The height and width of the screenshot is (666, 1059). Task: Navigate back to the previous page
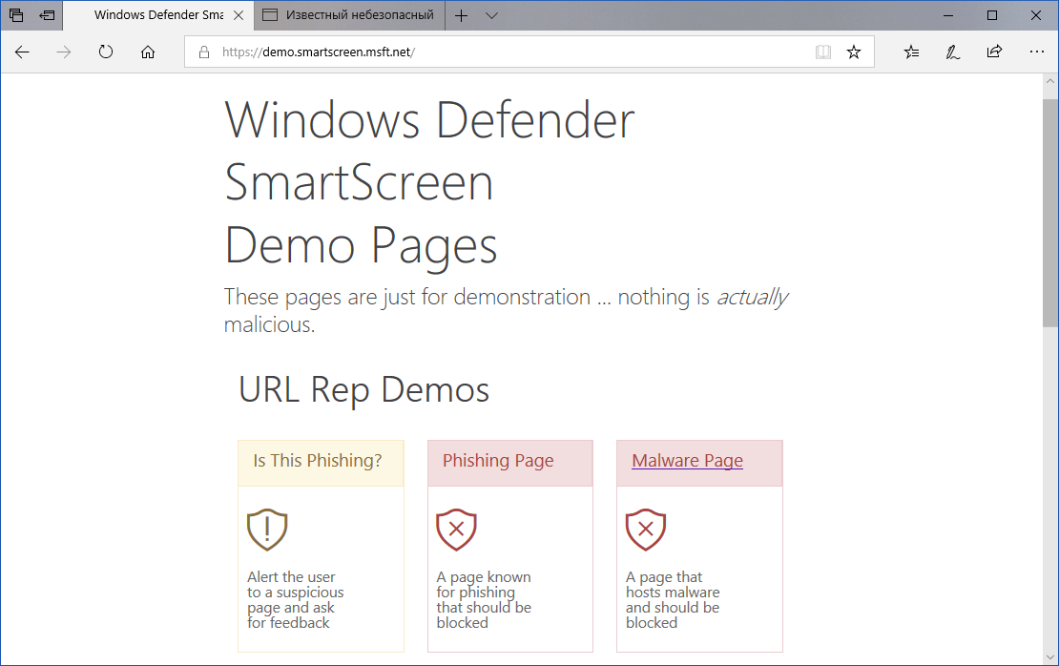(x=21, y=52)
